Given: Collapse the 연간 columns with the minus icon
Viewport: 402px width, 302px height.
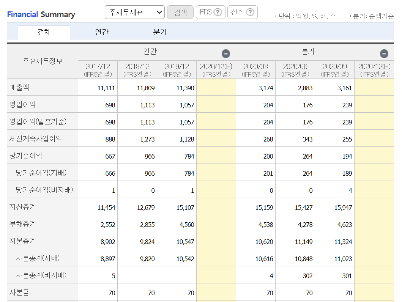Looking at the screenshot, I should coord(226,53).
